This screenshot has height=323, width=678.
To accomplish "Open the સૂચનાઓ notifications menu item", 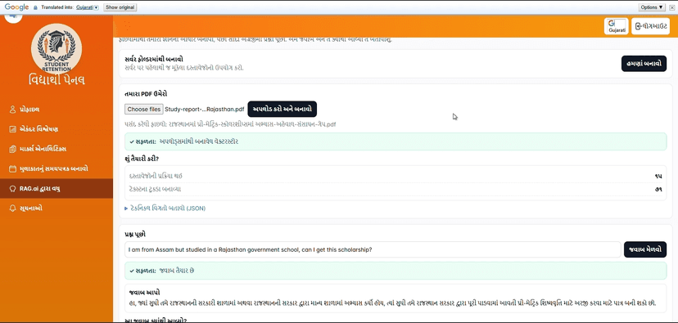I will click(56, 209).
